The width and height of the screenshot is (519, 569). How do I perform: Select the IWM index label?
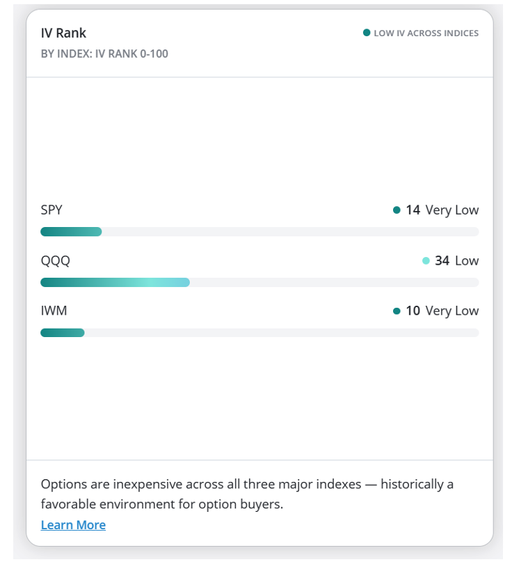pyautogui.click(x=54, y=311)
